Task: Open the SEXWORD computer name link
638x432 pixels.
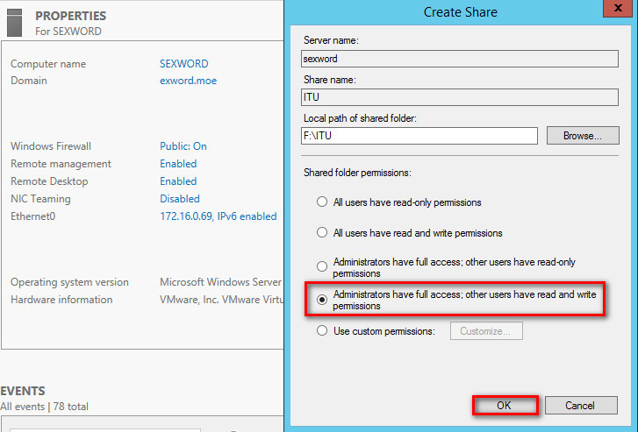Action: (183, 64)
